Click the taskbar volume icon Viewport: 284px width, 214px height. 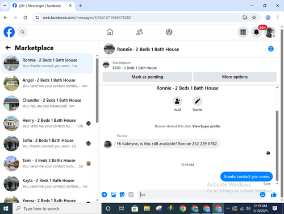pyautogui.click(x=248, y=208)
